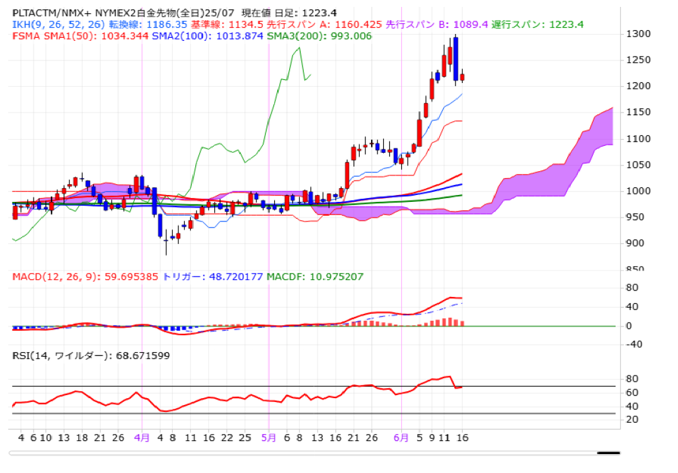This screenshot has width=678, height=473.
Task: Click the 950 price axis label
Action: coord(635,217)
